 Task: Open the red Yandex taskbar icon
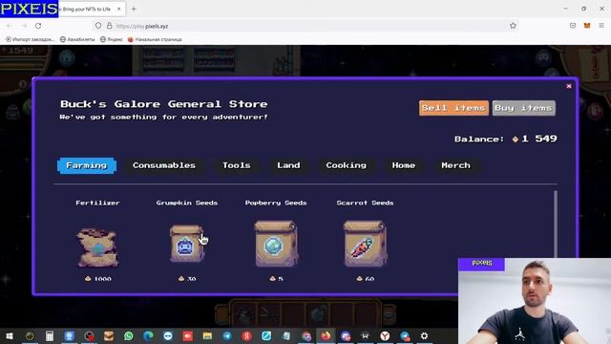point(246,335)
